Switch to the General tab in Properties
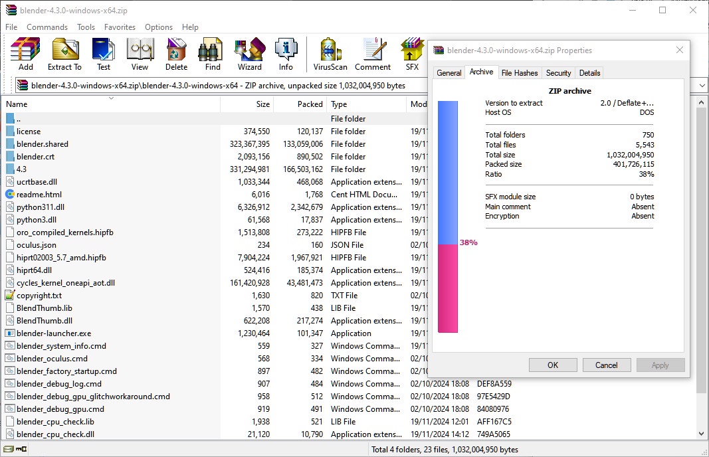The height and width of the screenshot is (457, 709). (x=449, y=73)
